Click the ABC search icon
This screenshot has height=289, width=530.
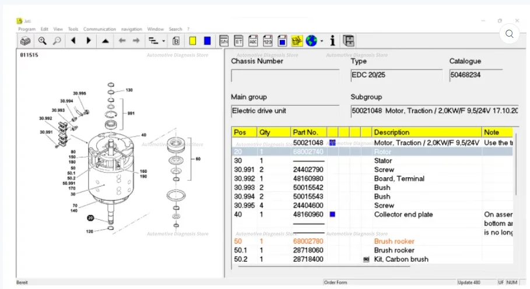pyautogui.click(x=253, y=41)
